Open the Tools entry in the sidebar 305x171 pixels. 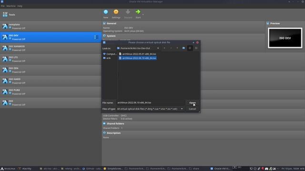[51, 15]
